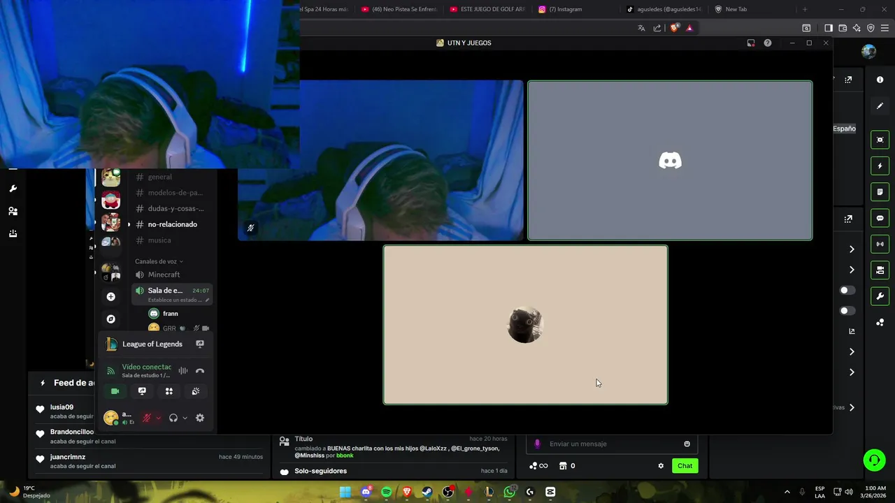
Task: Toggle the Kick lightning quick-actions panel
Action: pyautogui.click(x=880, y=166)
